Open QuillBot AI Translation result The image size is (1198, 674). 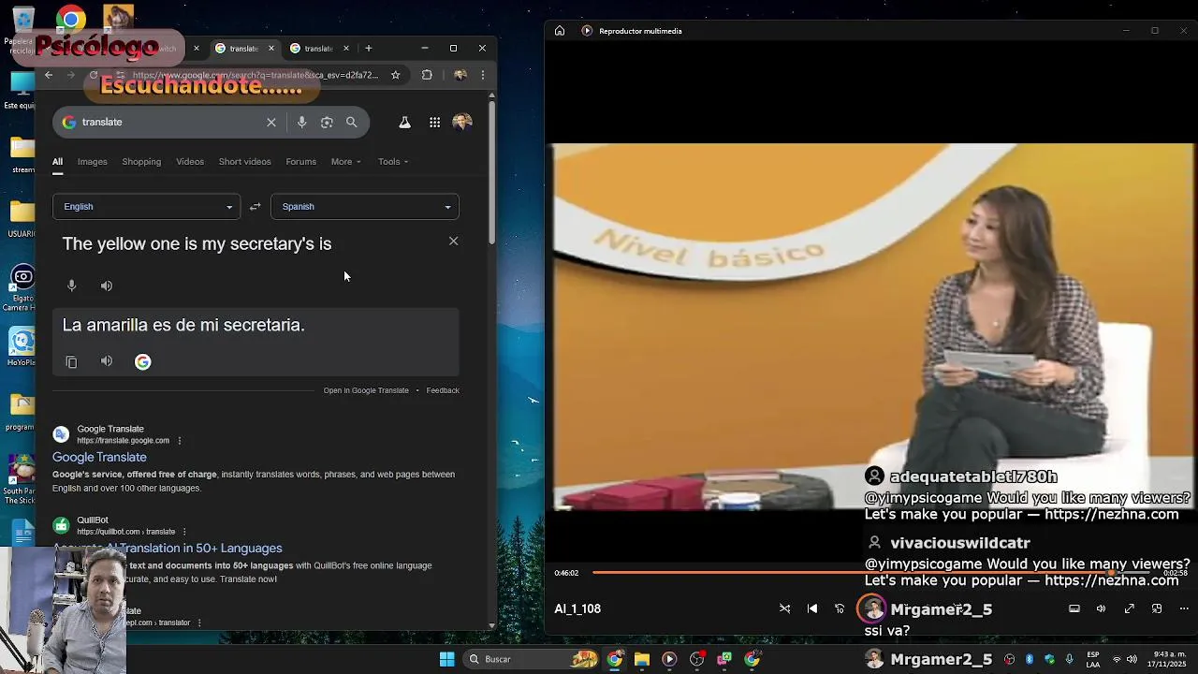(168, 548)
